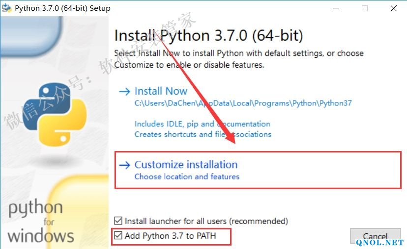This screenshot has height=249, width=407.
Task: Click the Includes IDLE, pip and documentation line
Action: (x=202, y=124)
